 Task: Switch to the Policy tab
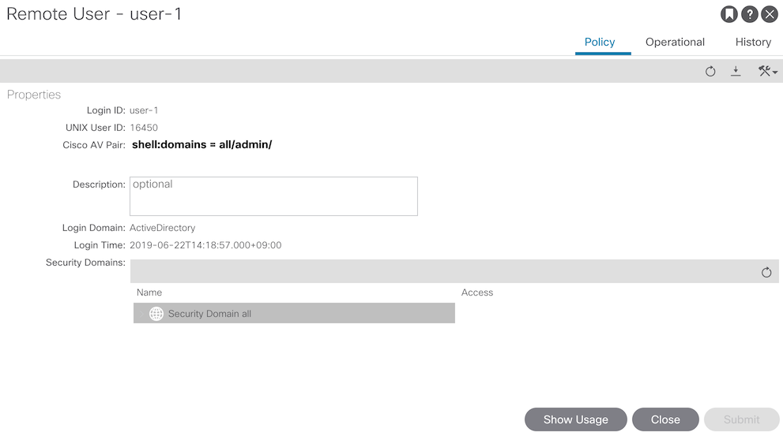[x=600, y=43]
